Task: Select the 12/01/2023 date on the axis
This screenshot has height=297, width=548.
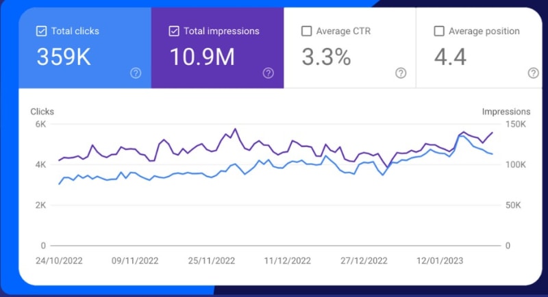Action: [440, 261]
